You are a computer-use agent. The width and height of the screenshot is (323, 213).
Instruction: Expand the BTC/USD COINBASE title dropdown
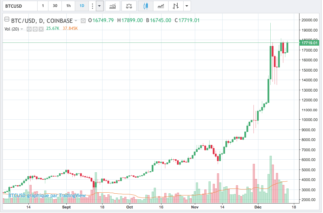(x=76, y=21)
